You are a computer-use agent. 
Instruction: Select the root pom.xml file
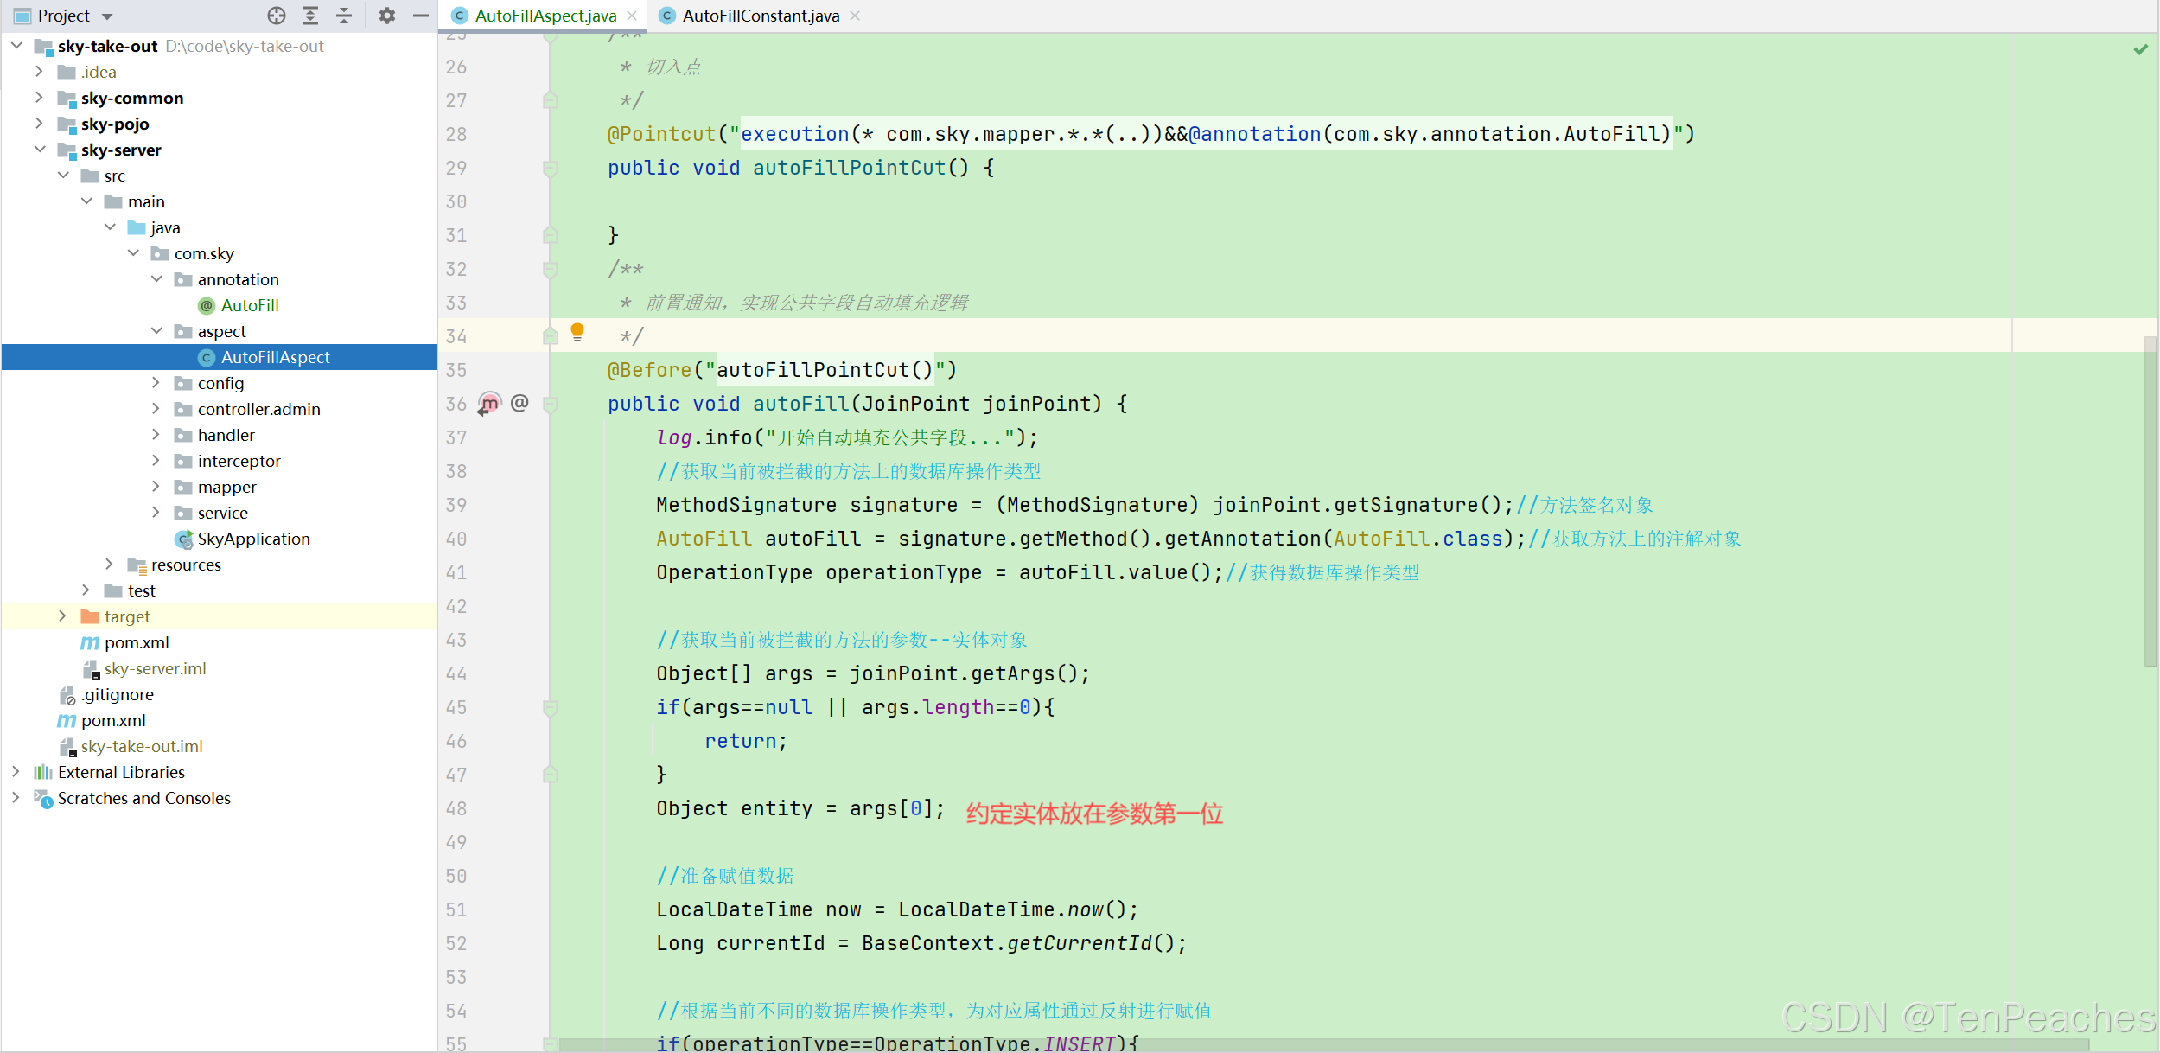(113, 720)
